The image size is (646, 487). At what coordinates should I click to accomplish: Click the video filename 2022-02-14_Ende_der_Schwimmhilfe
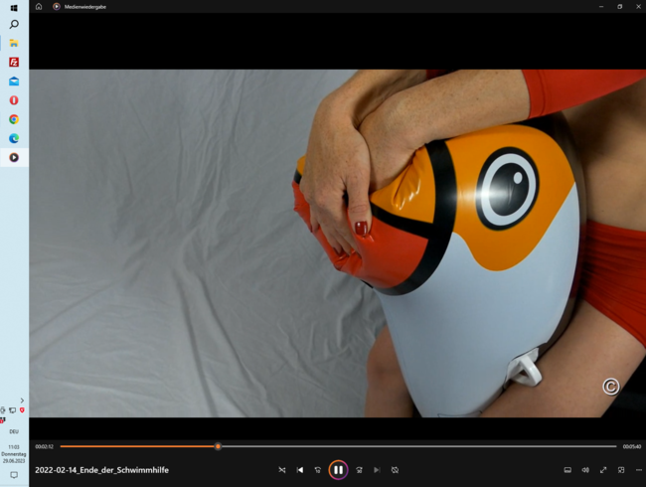[x=101, y=470]
